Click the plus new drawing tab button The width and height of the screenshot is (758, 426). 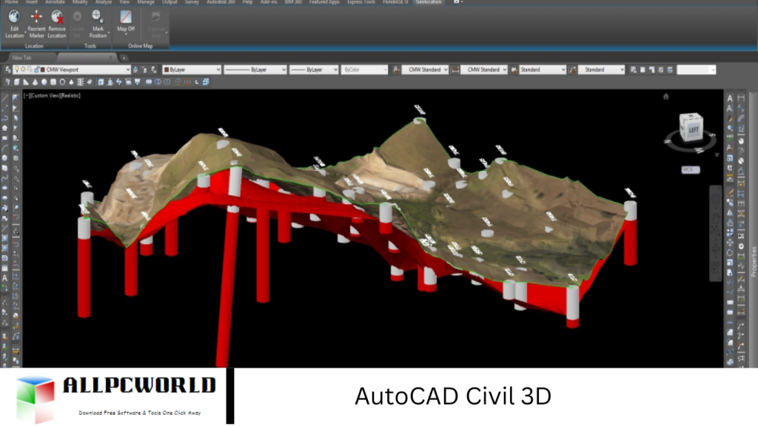(x=124, y=58)
